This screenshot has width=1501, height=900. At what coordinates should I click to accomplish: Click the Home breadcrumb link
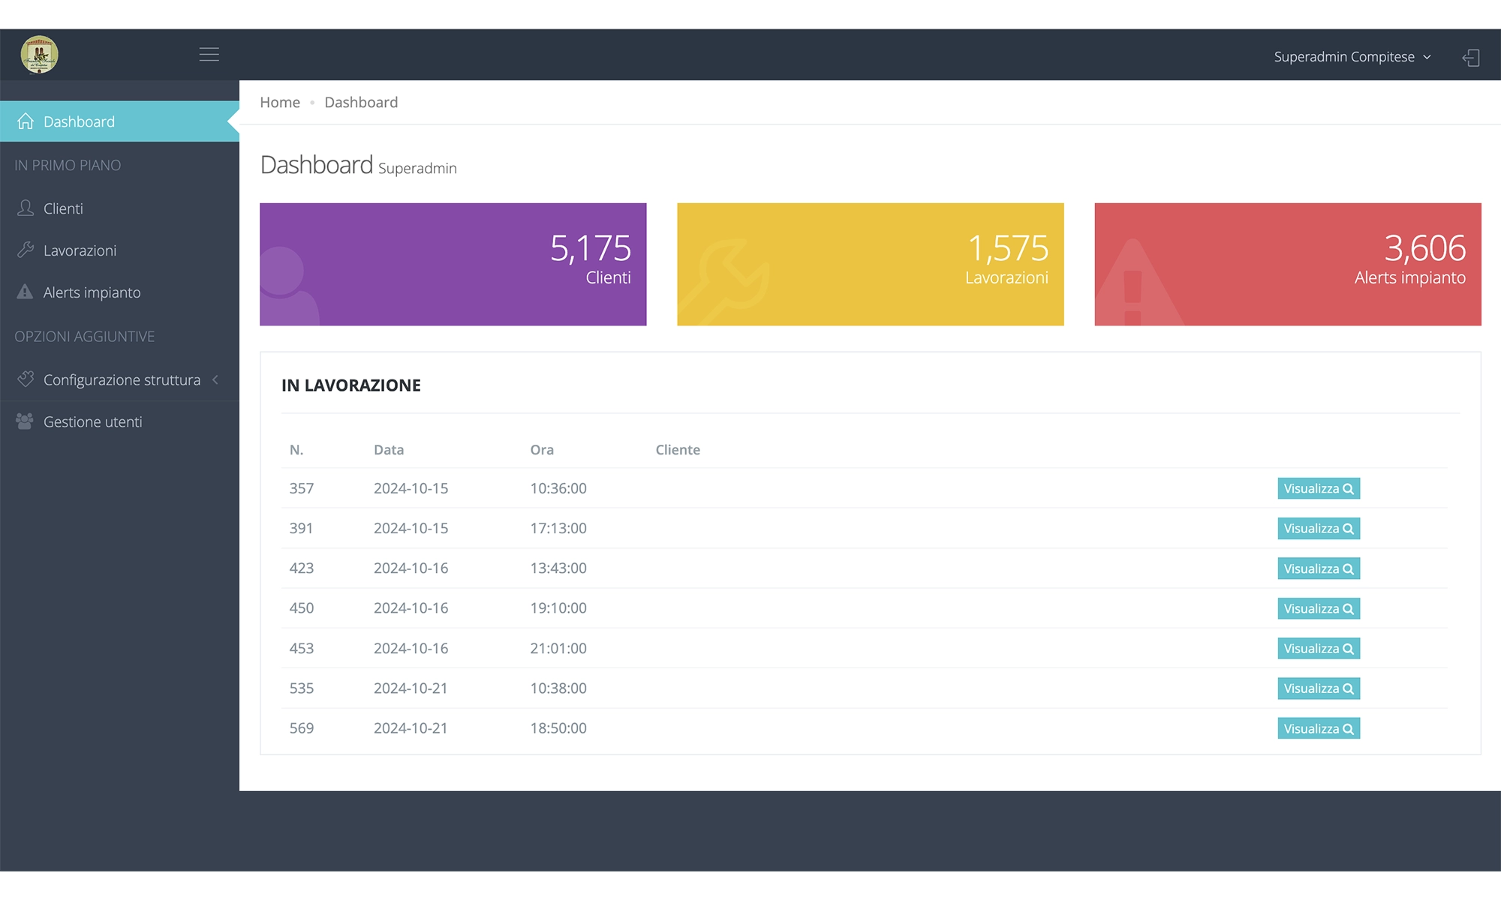tap(280, 102)
